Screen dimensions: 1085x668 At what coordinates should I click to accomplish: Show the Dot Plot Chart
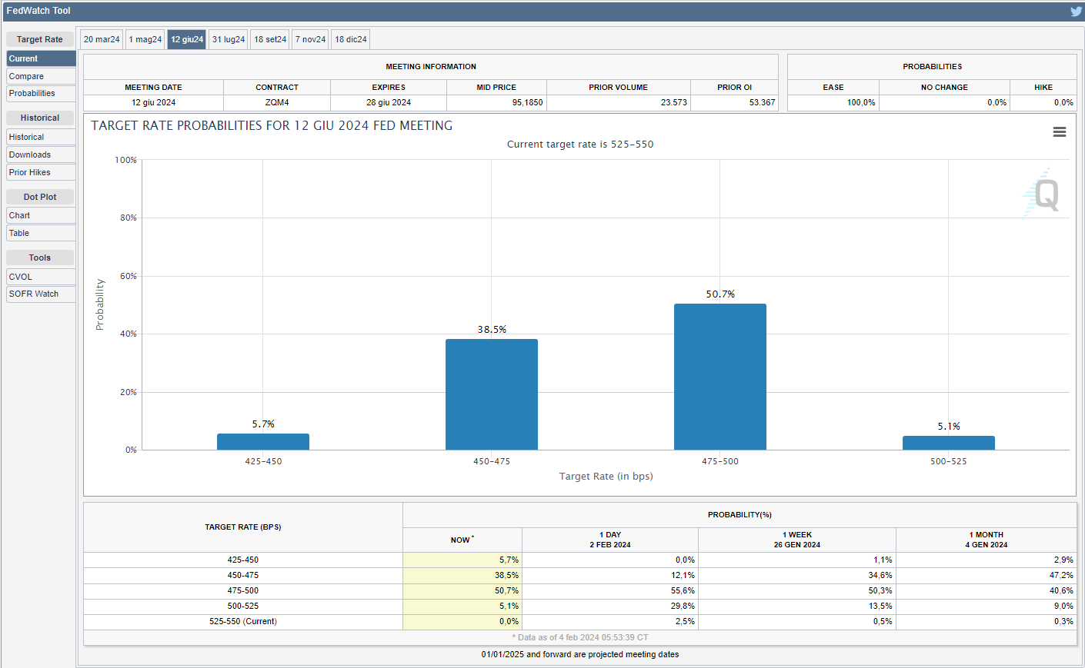(41, 215)
